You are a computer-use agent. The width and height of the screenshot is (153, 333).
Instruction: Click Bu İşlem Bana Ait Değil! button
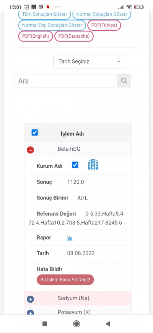click(x=65, y=280)
